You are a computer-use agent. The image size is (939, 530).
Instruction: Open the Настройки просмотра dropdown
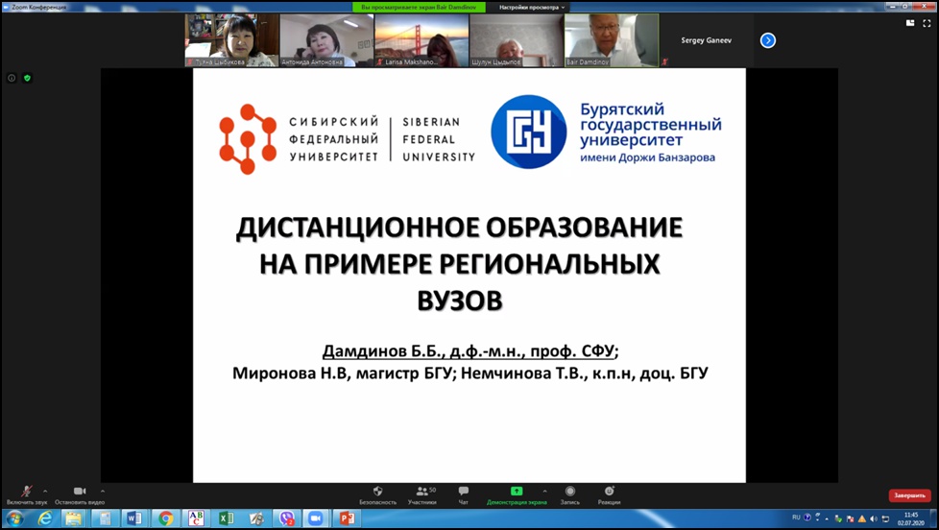[x=532, y=7]
